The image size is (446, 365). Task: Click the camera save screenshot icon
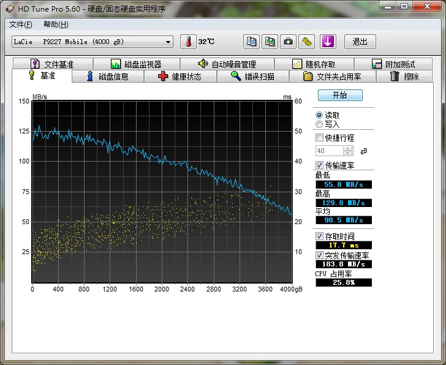(x=288, y=42)
